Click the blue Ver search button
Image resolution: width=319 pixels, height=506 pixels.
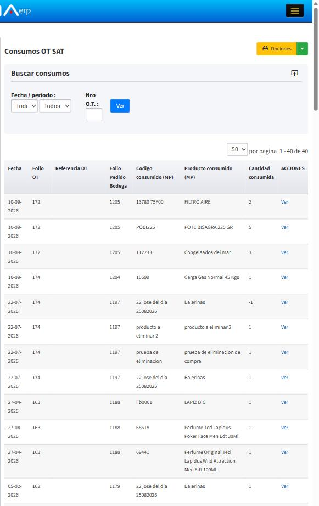tap(120, 106)
